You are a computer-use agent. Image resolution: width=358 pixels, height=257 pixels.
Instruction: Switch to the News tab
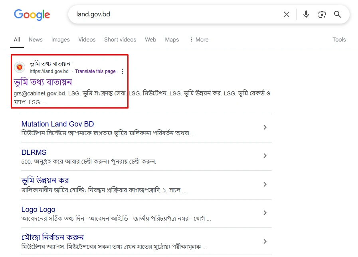[x=36, y=40]
